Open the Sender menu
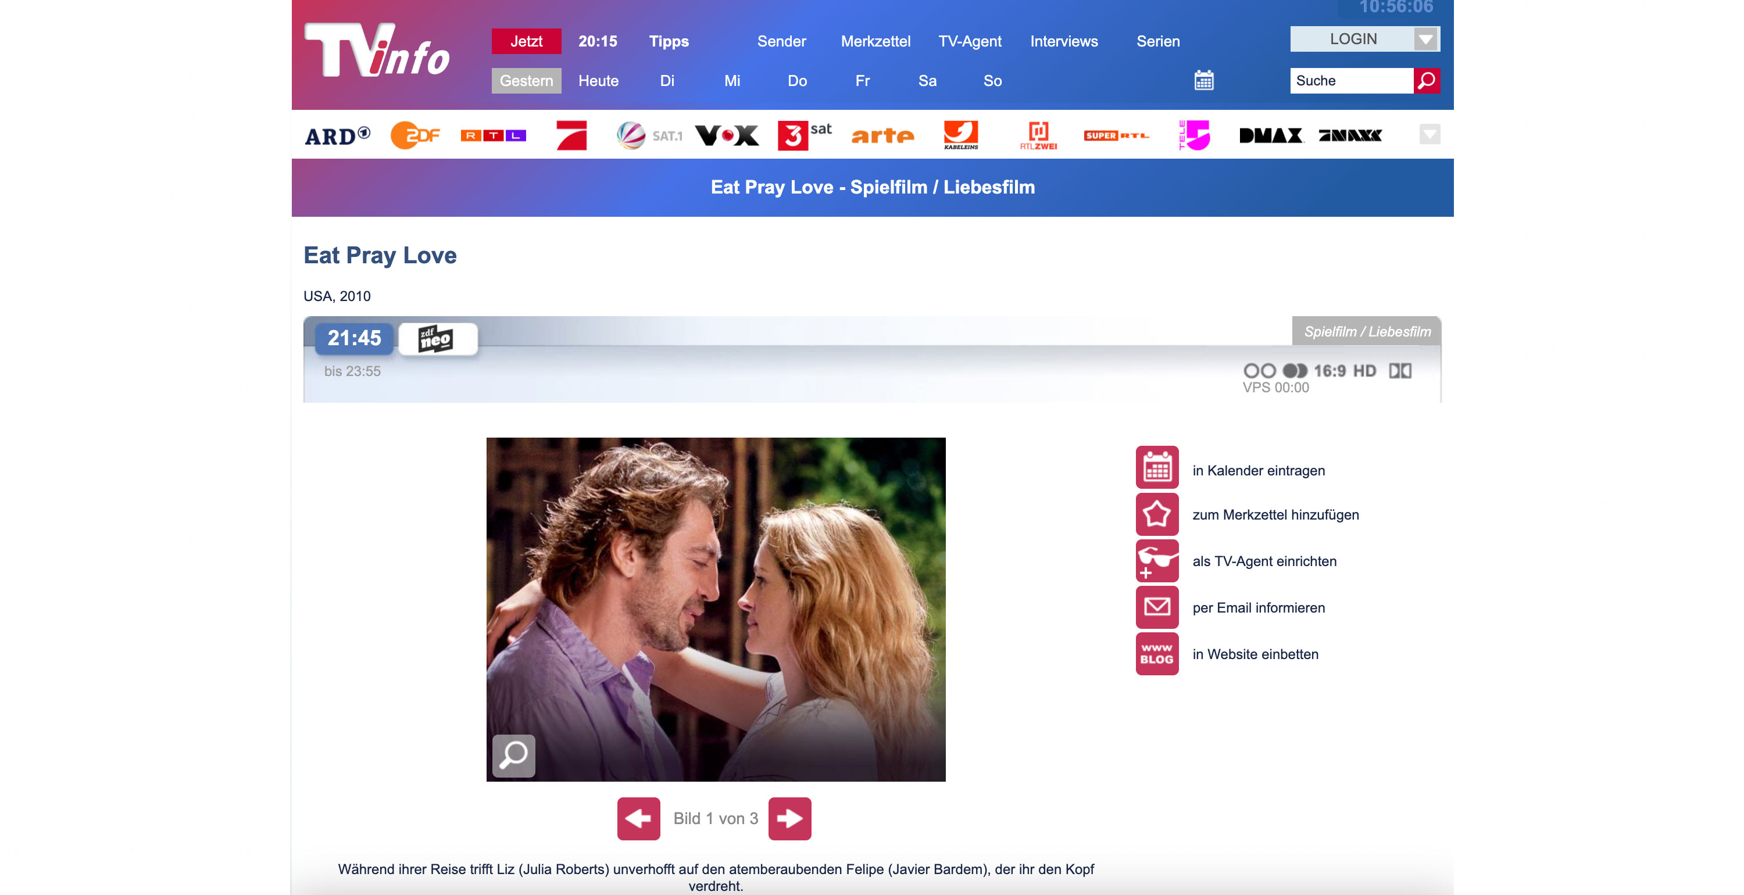The image size is (1744, 895). (x=781, y=41)
